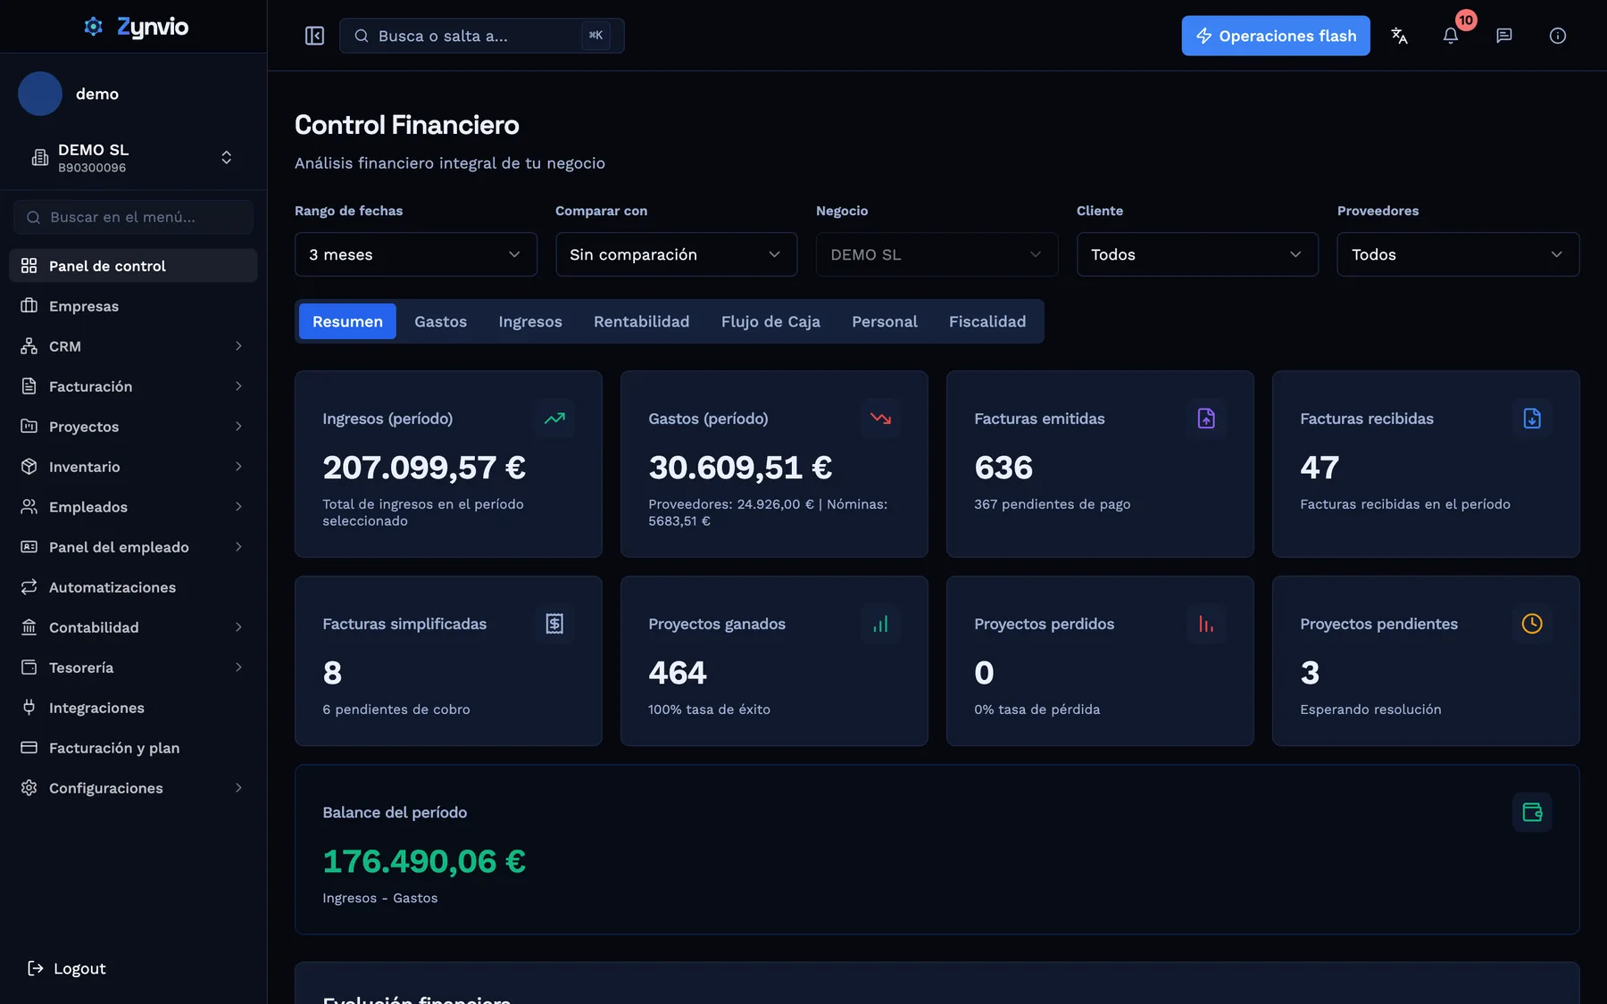The width and height of the screenshot is (1607, 1004).
Task: Click the wallet icon in Balance del período
Action: [1532, 812]
